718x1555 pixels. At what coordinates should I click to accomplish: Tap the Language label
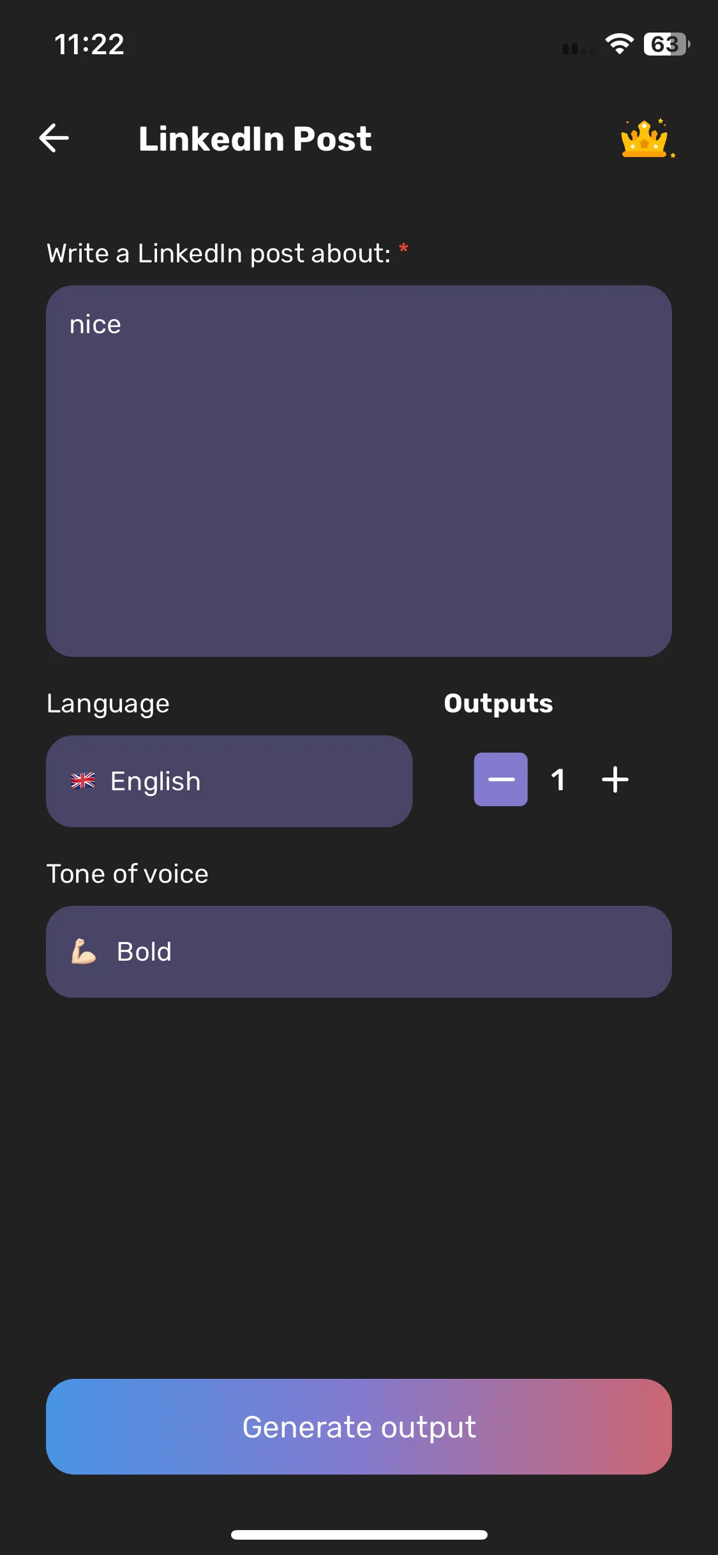click(x=108, y=704)
